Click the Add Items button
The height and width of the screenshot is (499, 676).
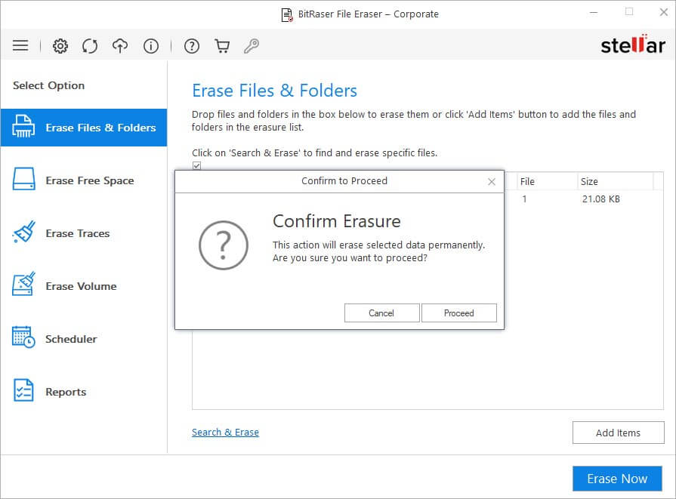coord(619,433)
